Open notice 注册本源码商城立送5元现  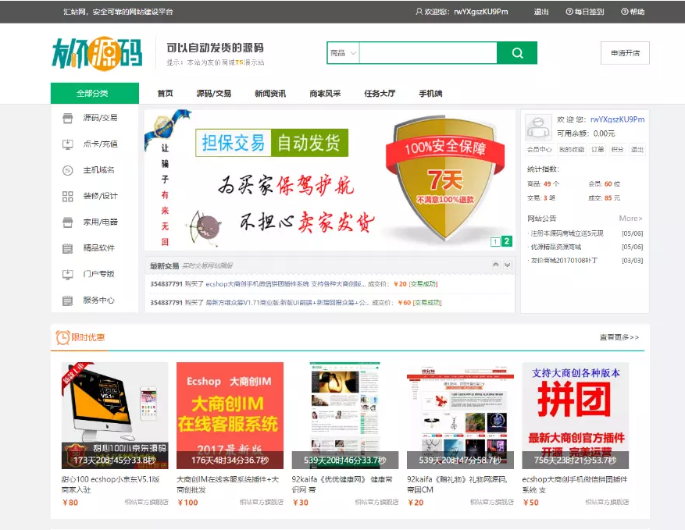(x=566, y=233)
